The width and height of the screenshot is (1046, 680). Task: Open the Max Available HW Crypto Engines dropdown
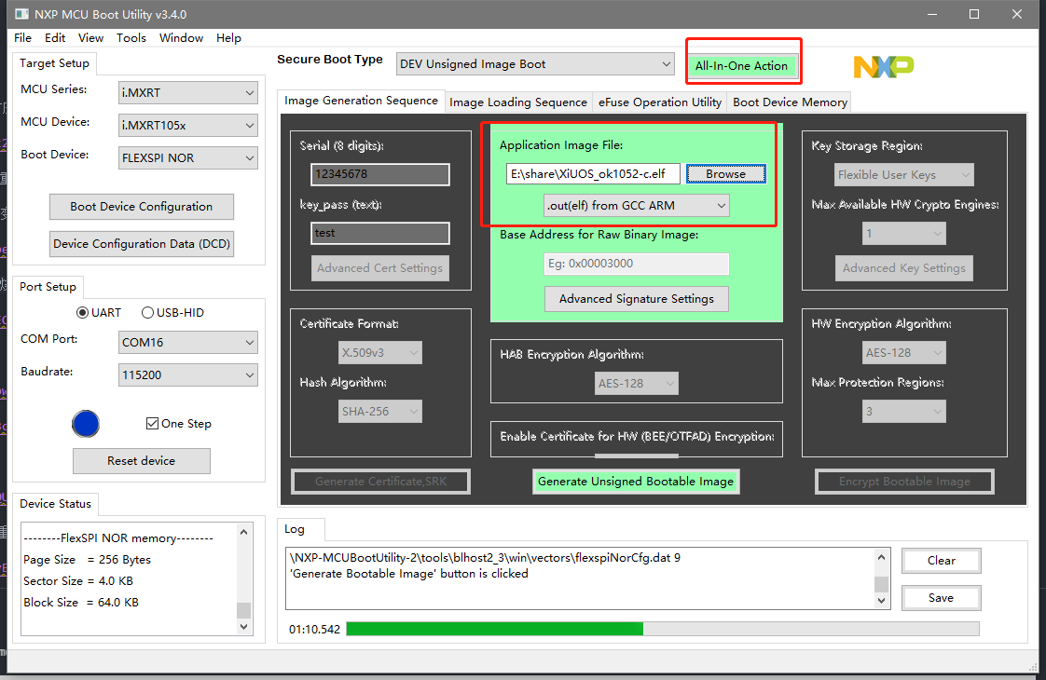pyautogui.click(x=904, y=233)
